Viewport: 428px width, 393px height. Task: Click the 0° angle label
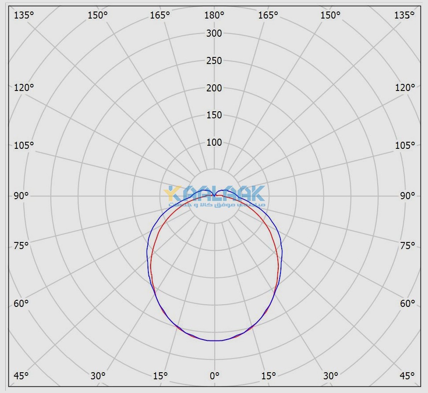(214, 376)
